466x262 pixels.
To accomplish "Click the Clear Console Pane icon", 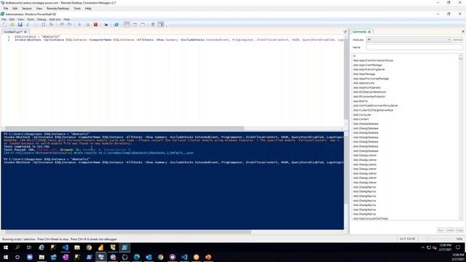I will pyautogui.click(x=51, y=25).
